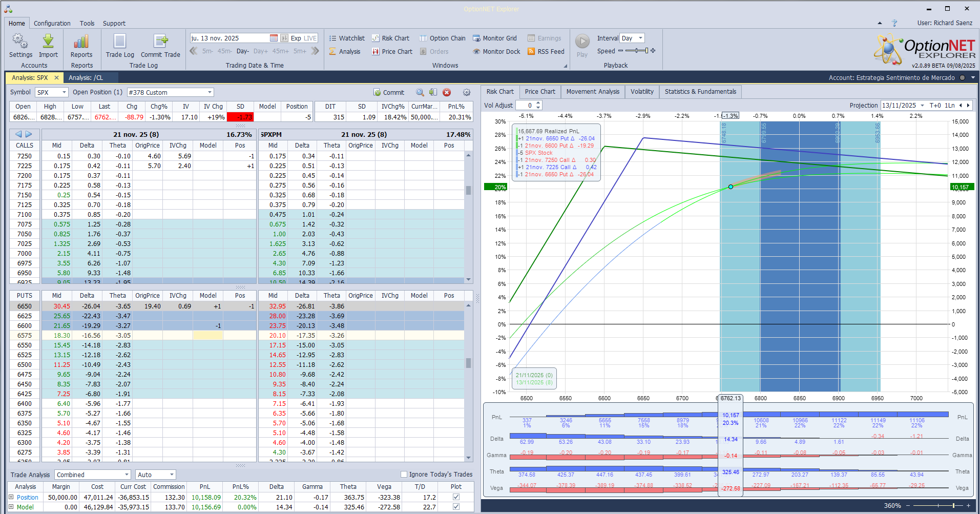Toggle LIVE mode in trading date box
The image size is (980, 514).
310,38
